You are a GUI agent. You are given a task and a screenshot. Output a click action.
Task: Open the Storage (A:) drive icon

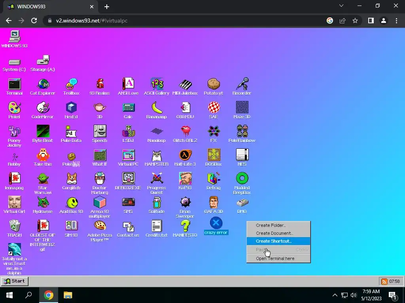[43, 63]
